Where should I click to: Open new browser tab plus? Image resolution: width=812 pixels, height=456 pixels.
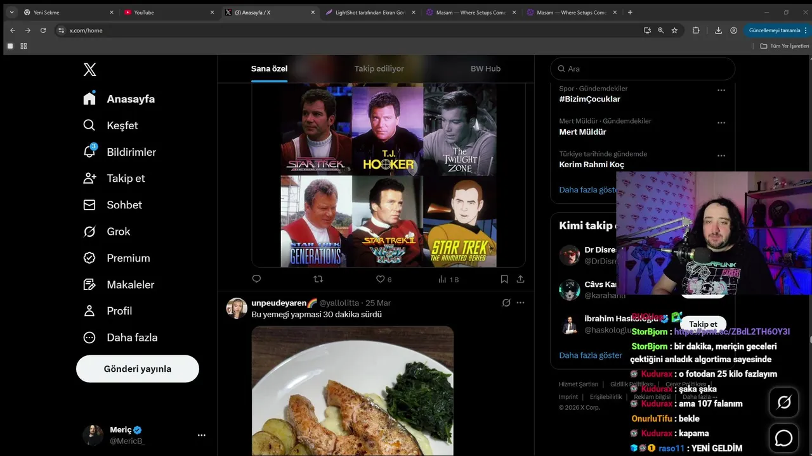[x=630, y=12]
